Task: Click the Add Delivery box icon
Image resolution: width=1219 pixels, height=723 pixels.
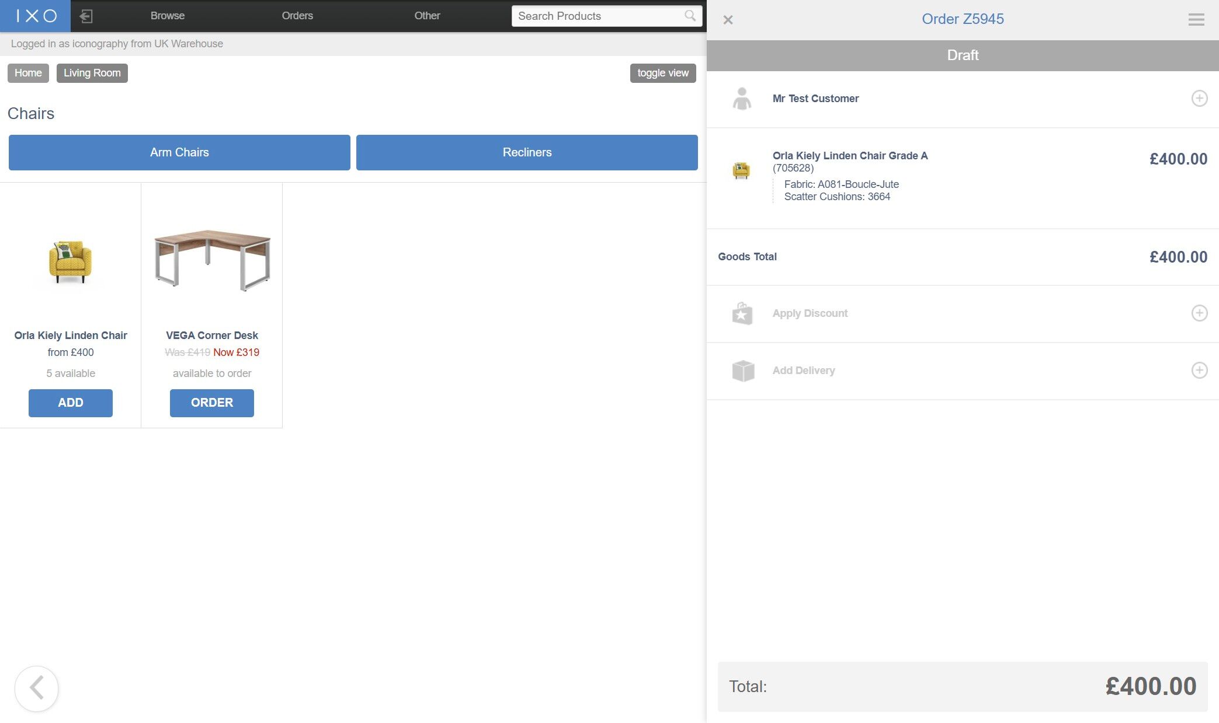Action: click(x=743, y=371)
